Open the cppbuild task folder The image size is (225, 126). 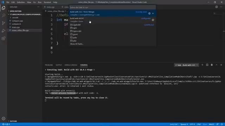coord(112,25)
